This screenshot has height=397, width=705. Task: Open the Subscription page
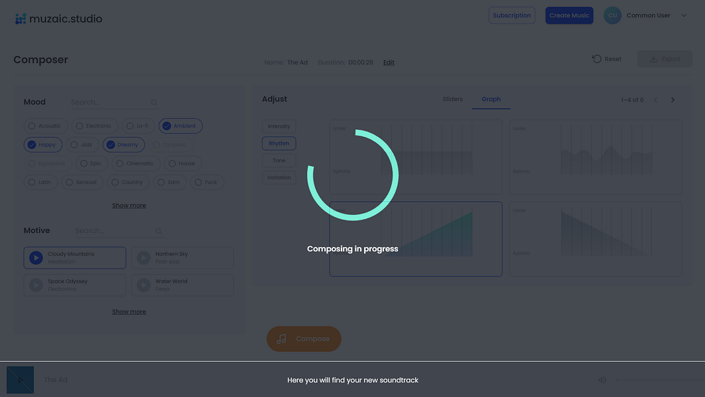point(512,15)
